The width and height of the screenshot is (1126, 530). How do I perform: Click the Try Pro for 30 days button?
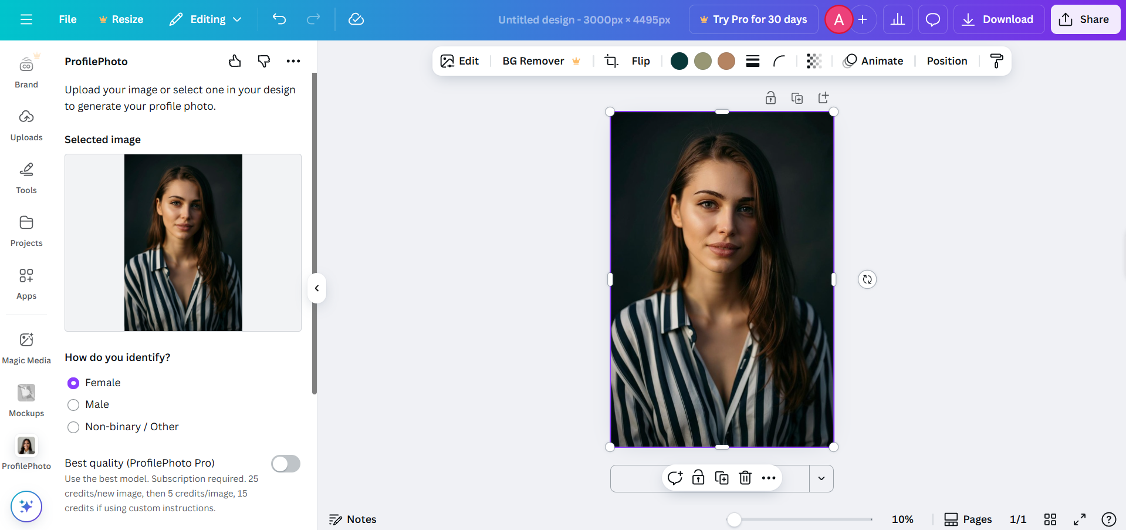point(753,19)
